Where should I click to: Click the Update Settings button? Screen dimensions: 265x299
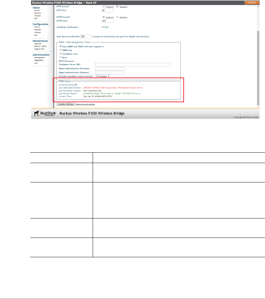click(66, 104)
